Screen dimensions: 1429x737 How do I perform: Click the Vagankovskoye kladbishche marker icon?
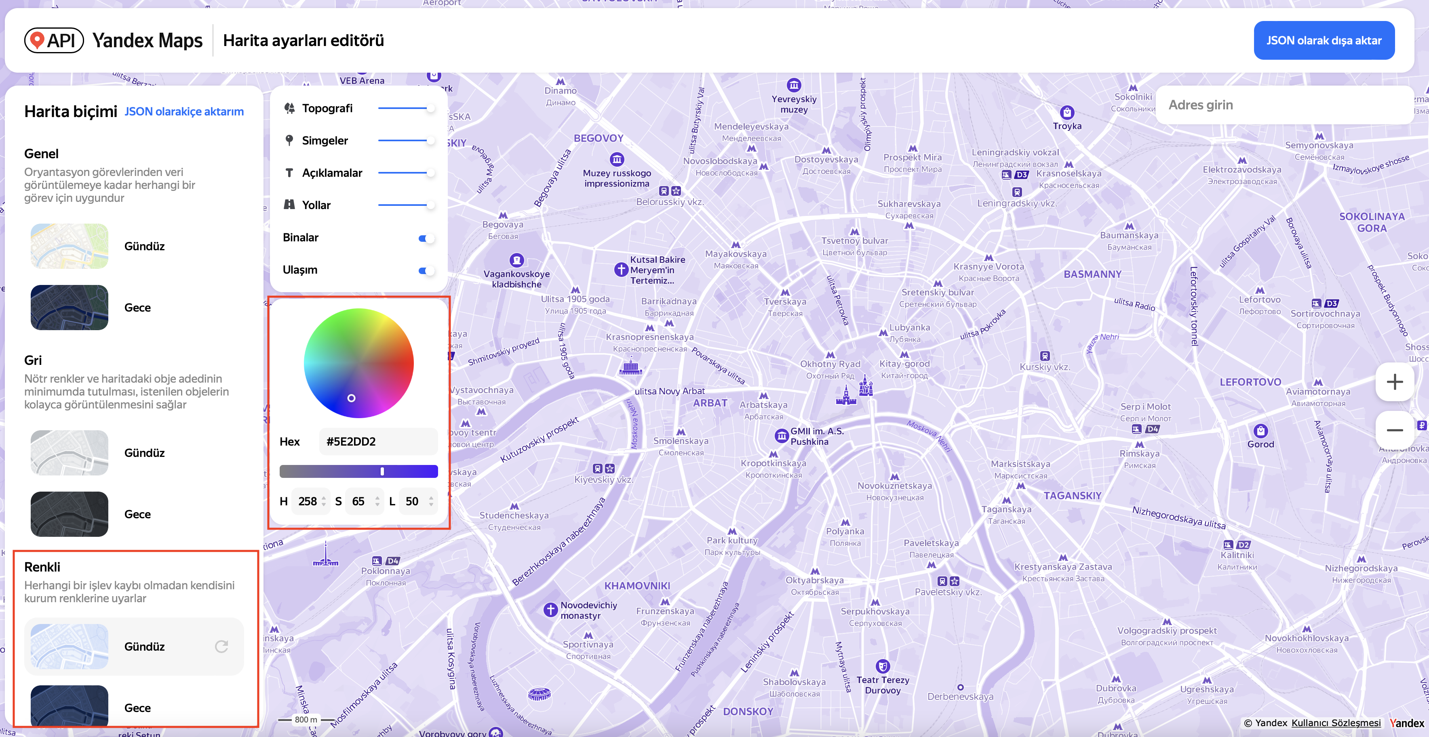point(516,260)
